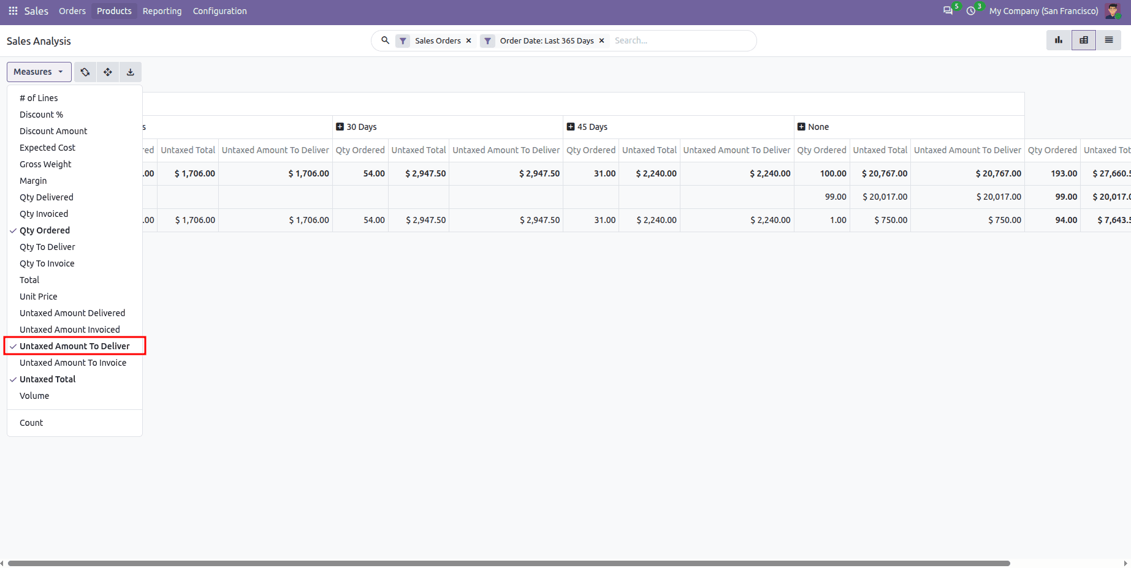
Task: Open the Reporting menu
Action: tap(162, 11)
